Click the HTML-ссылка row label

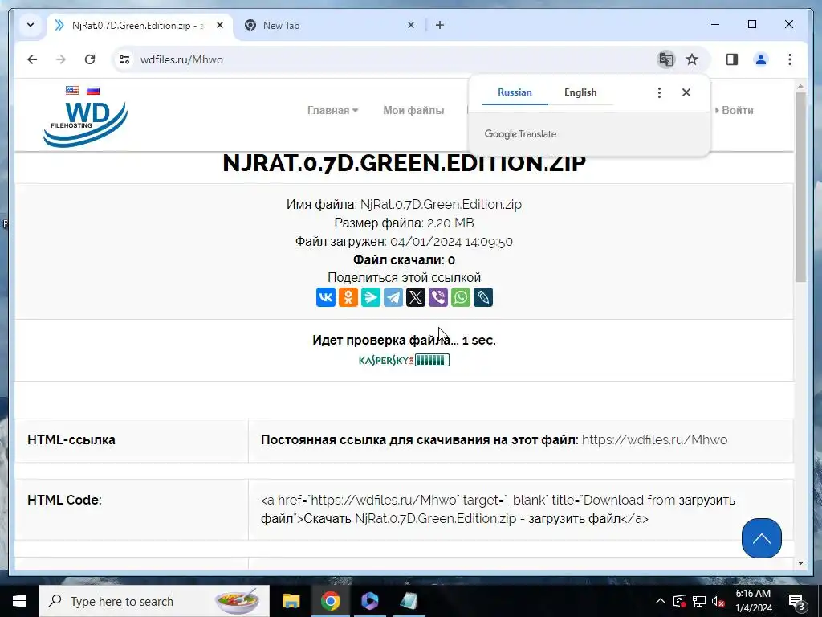[x=71, y=439]
